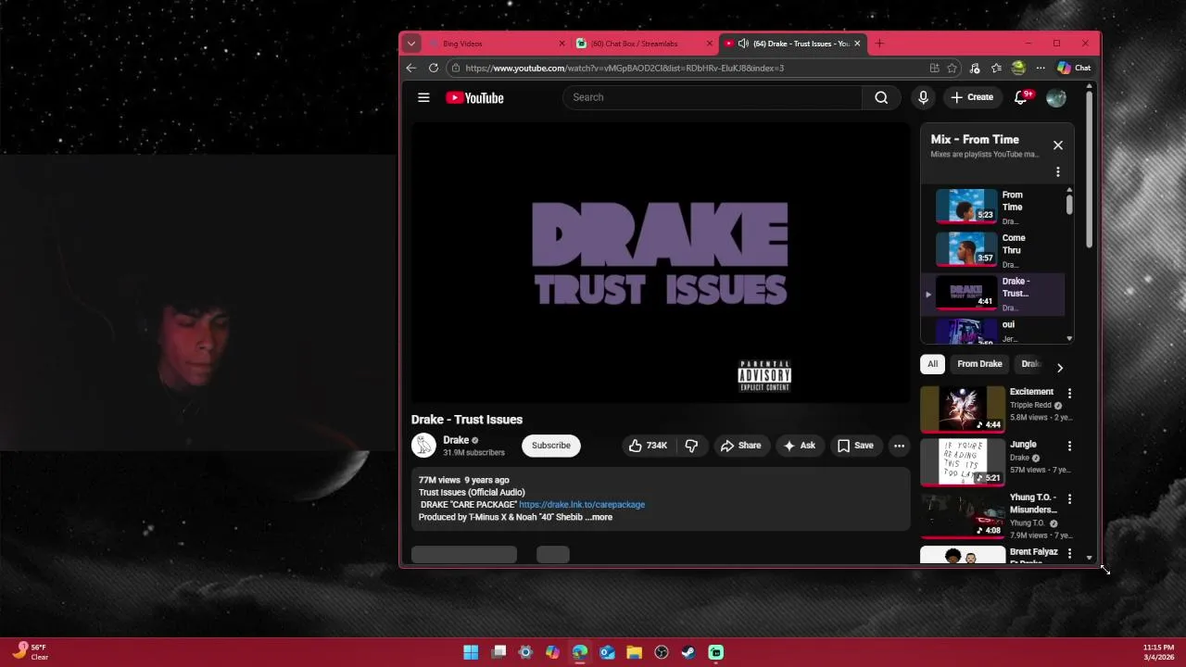Screen dimensions: 1186x667
Task: Close the Bing Videos tab
Action: [x=561, y=44]
